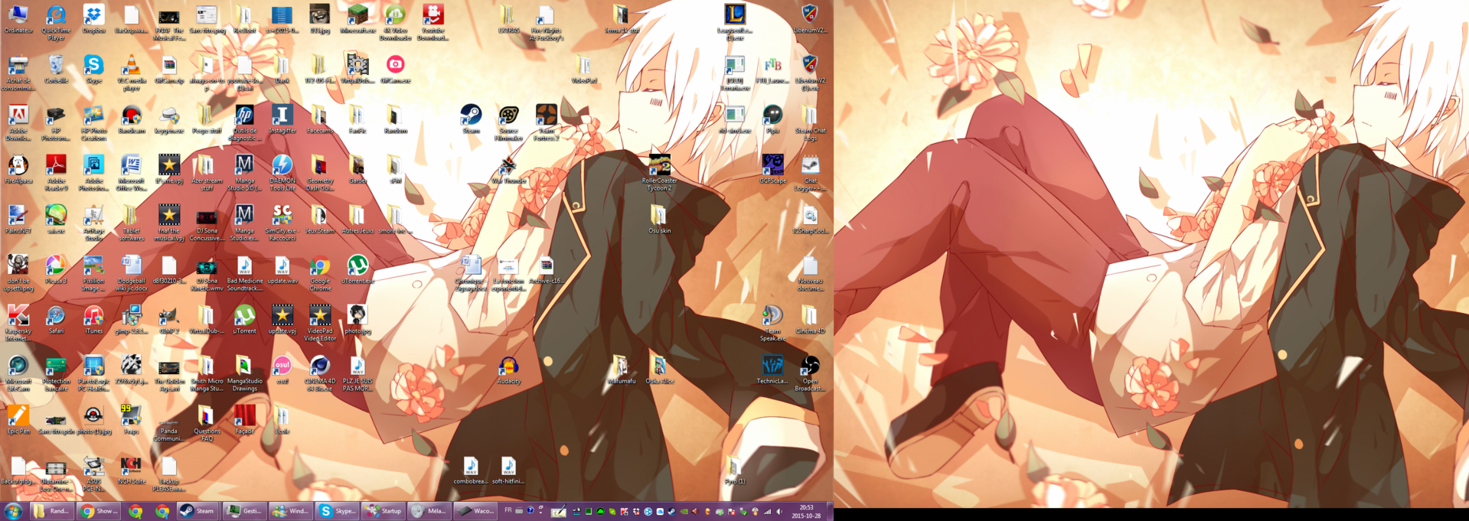The width and height of the screenshot is (1469, 521).
Task: Open the CINEMA 4D 64 Bit shortcut
Action: click(x=319, y=366)
